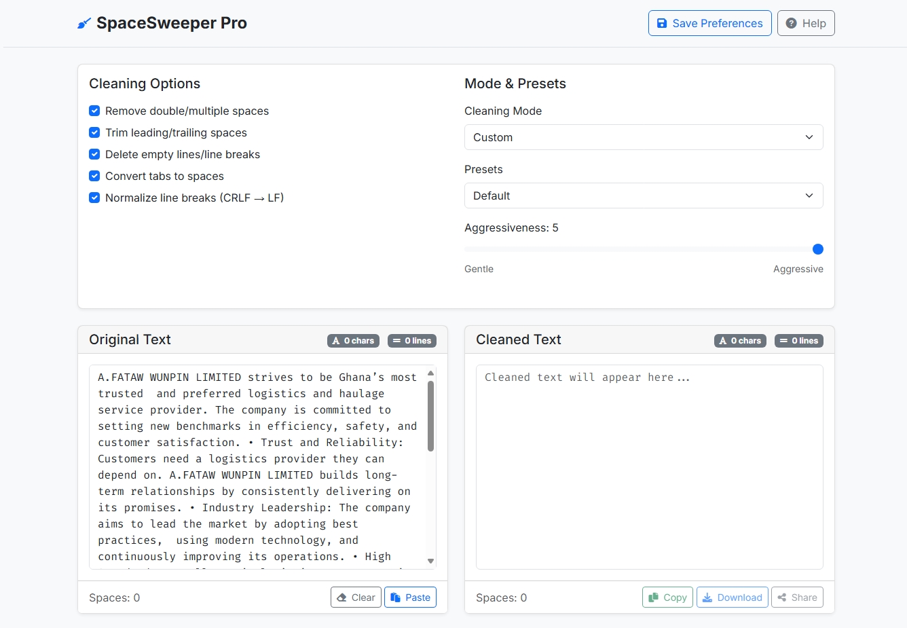The width and height of the screenshot is (907, 628).
Task: Open the Presets dropdown showing Default
Action: (x=644, y=196)
